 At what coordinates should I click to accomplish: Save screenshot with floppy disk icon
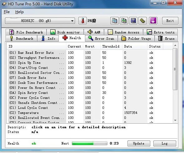pyautogui.click(x=133, y=21)
